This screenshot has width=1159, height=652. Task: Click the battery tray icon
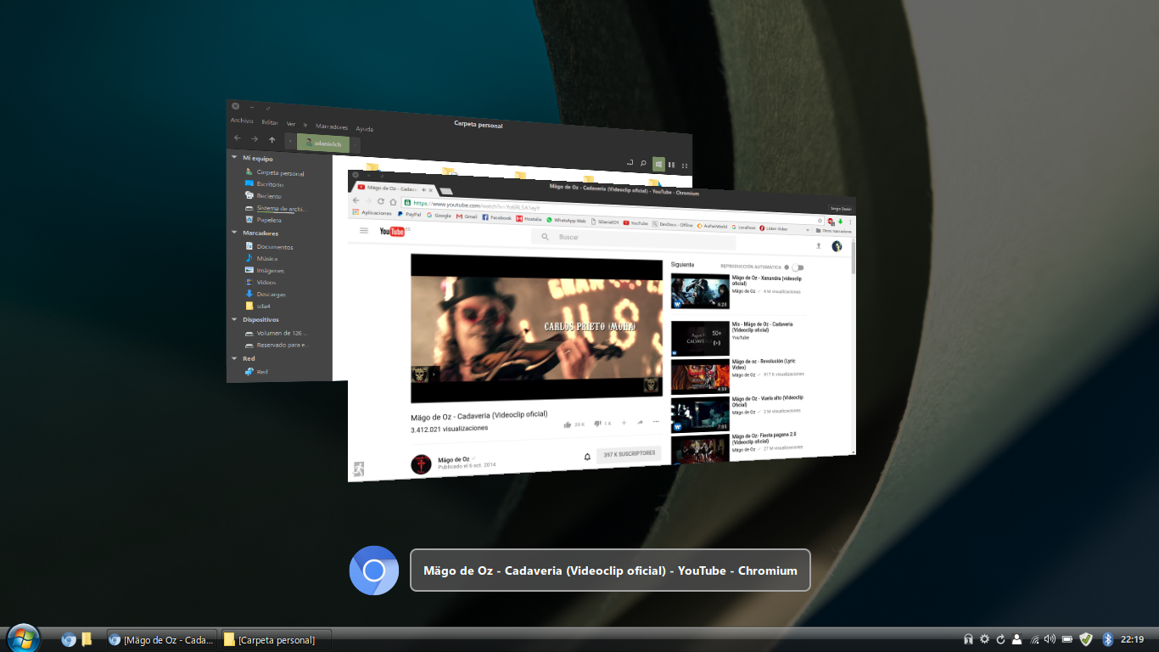[x=1067, y=639]
